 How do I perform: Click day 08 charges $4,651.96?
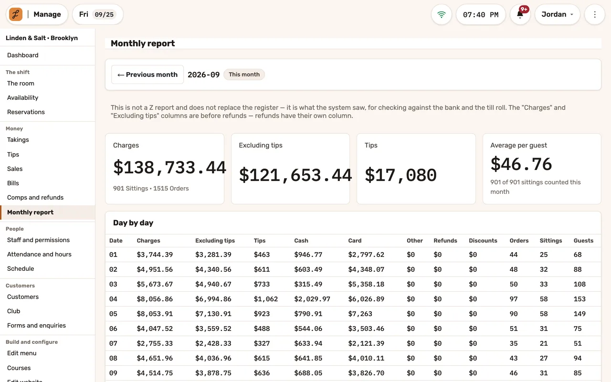pyautogui.click(x=155, y=359)
